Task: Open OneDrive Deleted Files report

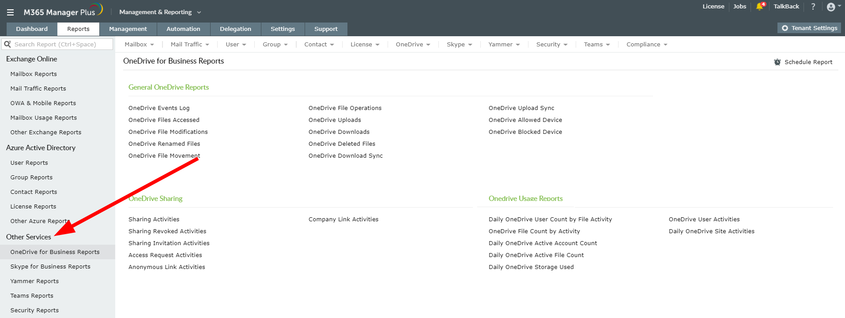Action: click(x=342, y=144)
